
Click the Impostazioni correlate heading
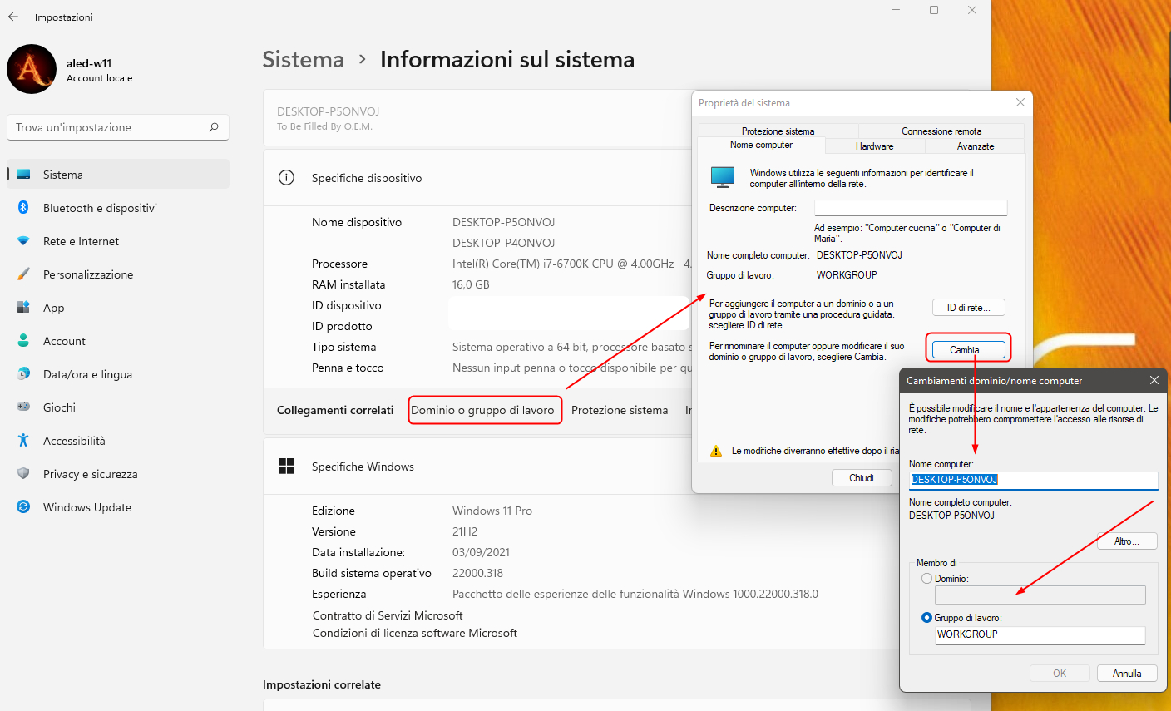[322, 684]
